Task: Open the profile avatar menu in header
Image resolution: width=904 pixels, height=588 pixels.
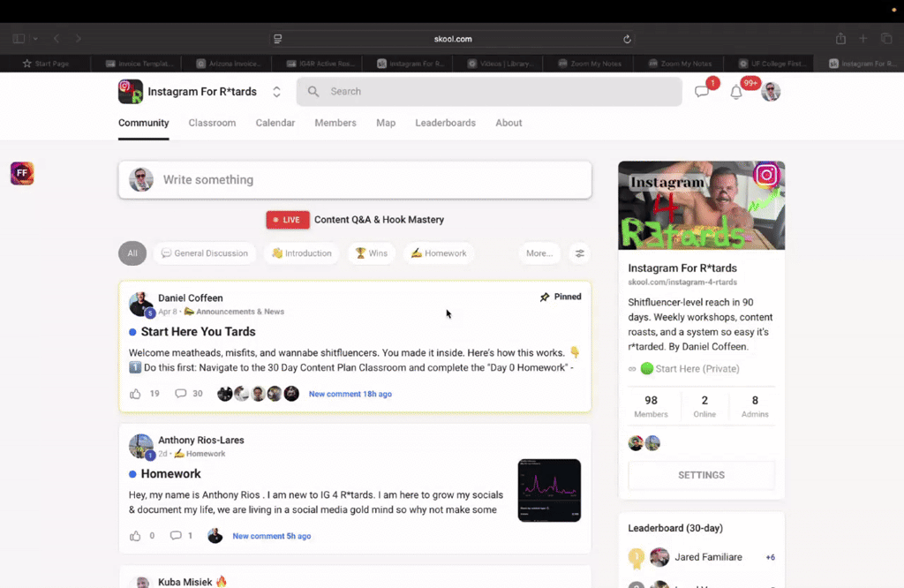Action: [x=770, y=92]
